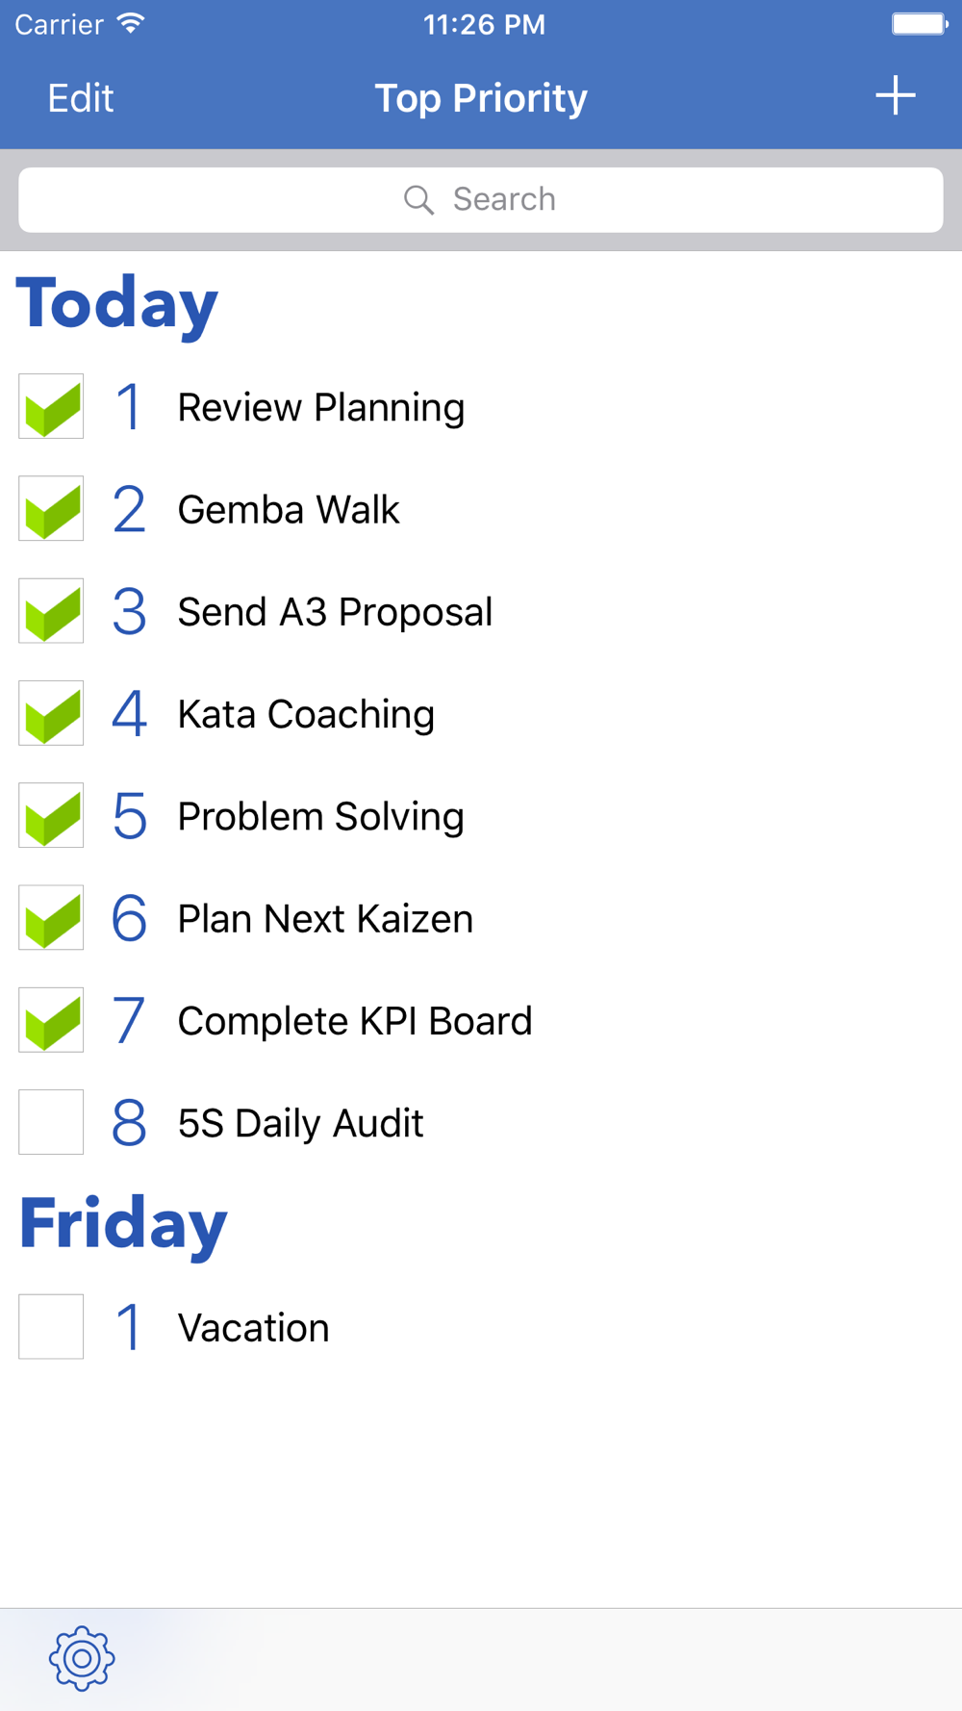Toggle the Send A3 Proposal checkbox
This screenshot has height=1711, width=962.
pos(51,610)
